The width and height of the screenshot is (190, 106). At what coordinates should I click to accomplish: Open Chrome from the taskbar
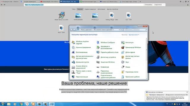point(21,104)
